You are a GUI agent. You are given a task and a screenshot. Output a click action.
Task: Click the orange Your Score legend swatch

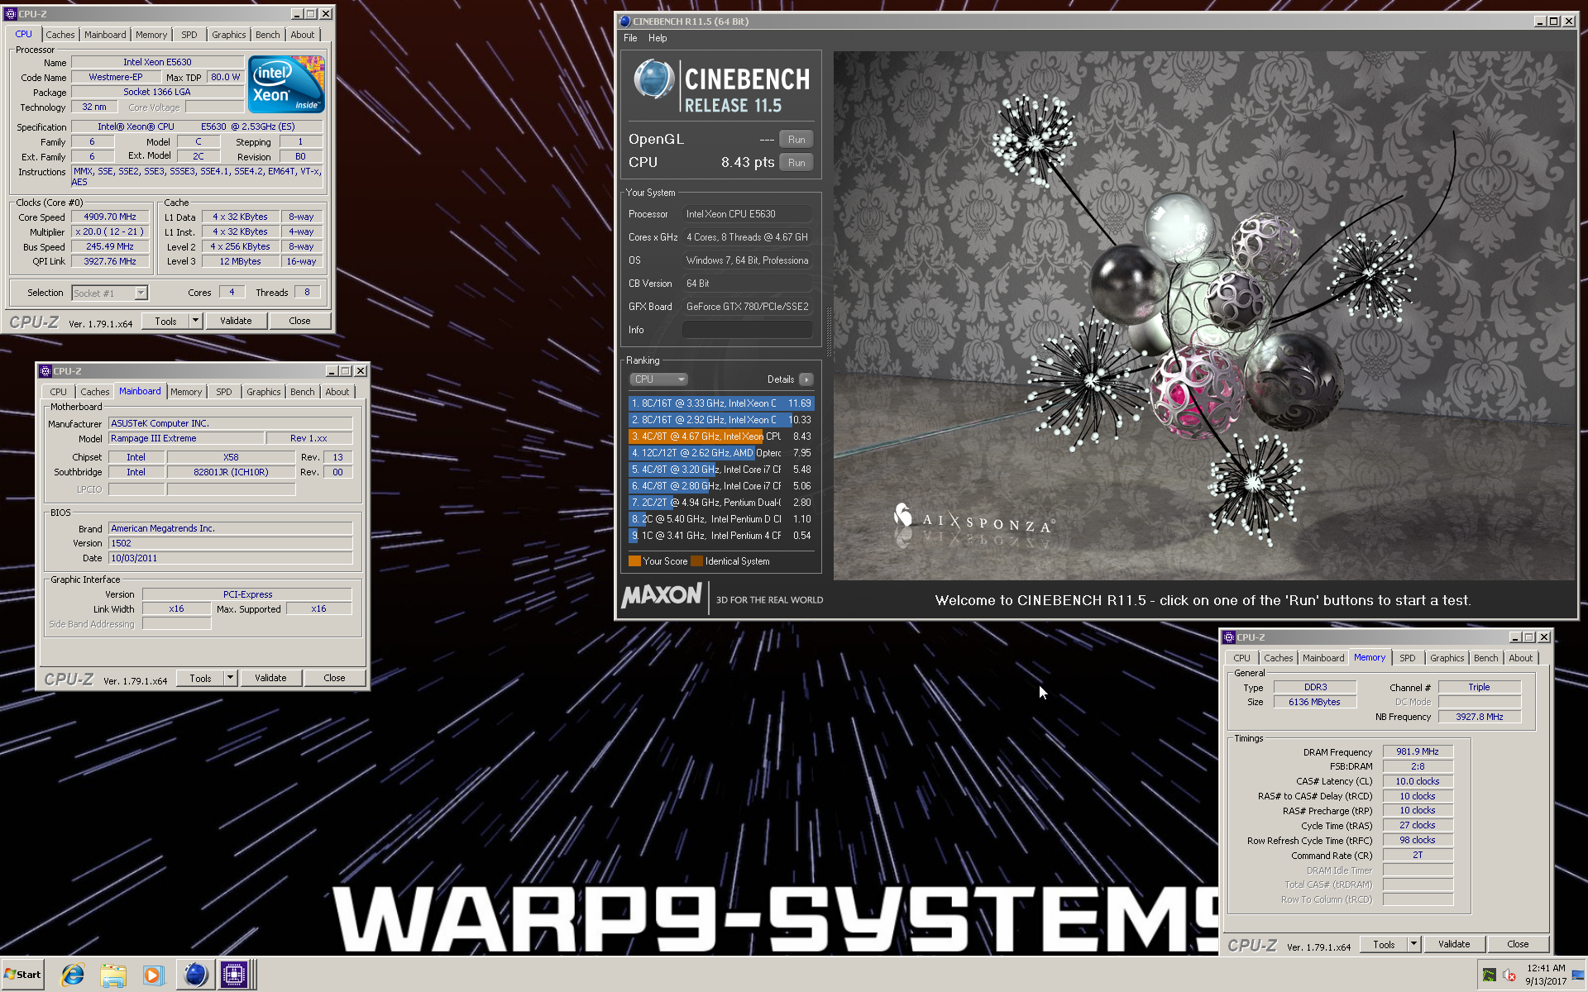coord(634,561)
